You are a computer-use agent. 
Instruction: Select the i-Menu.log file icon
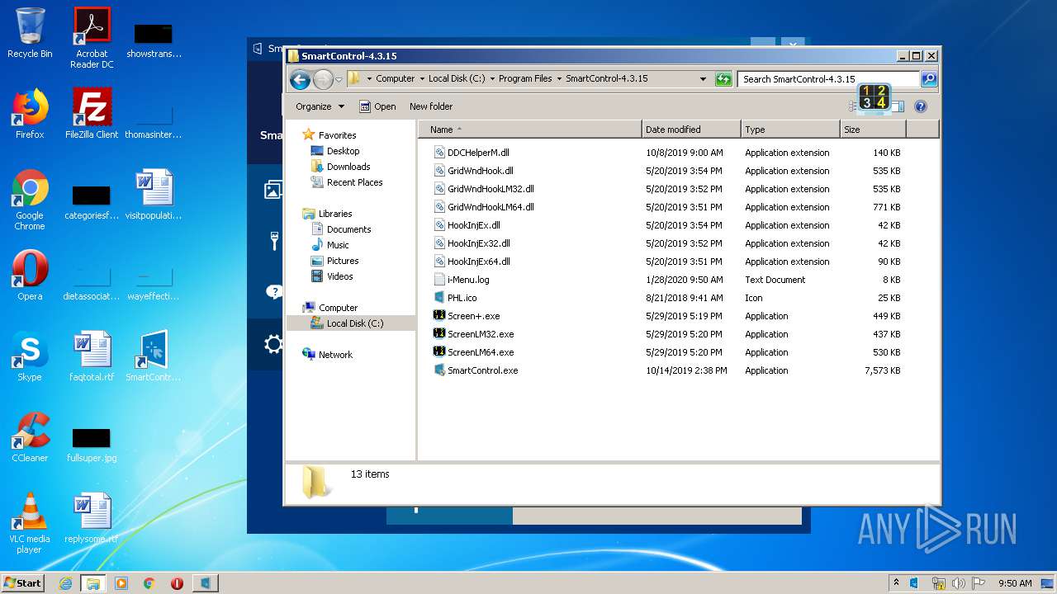[439, 280]
